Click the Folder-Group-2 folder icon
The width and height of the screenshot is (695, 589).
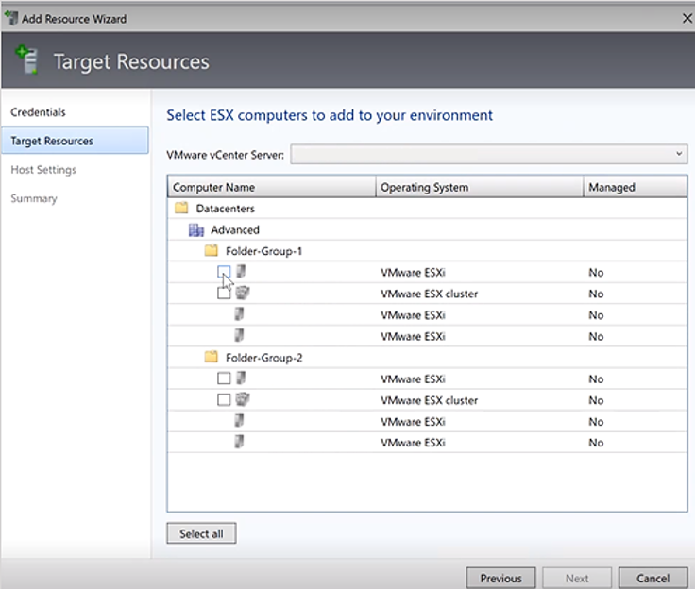click(211, 357)
